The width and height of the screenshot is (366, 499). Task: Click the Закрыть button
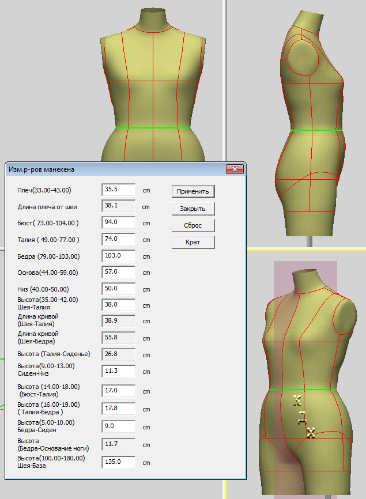coord(193,209)
